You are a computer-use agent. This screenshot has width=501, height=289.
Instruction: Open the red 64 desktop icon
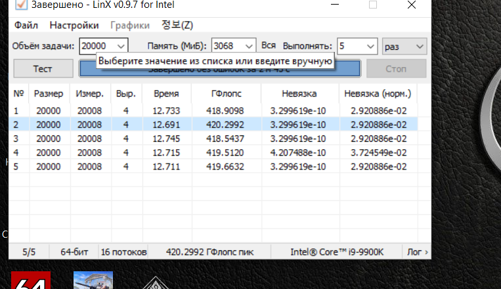point(31,280)
